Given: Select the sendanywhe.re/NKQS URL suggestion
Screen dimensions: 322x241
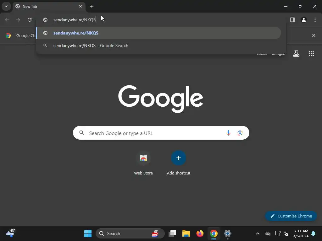Looking at the screenshot, I should tap(158, 33).
